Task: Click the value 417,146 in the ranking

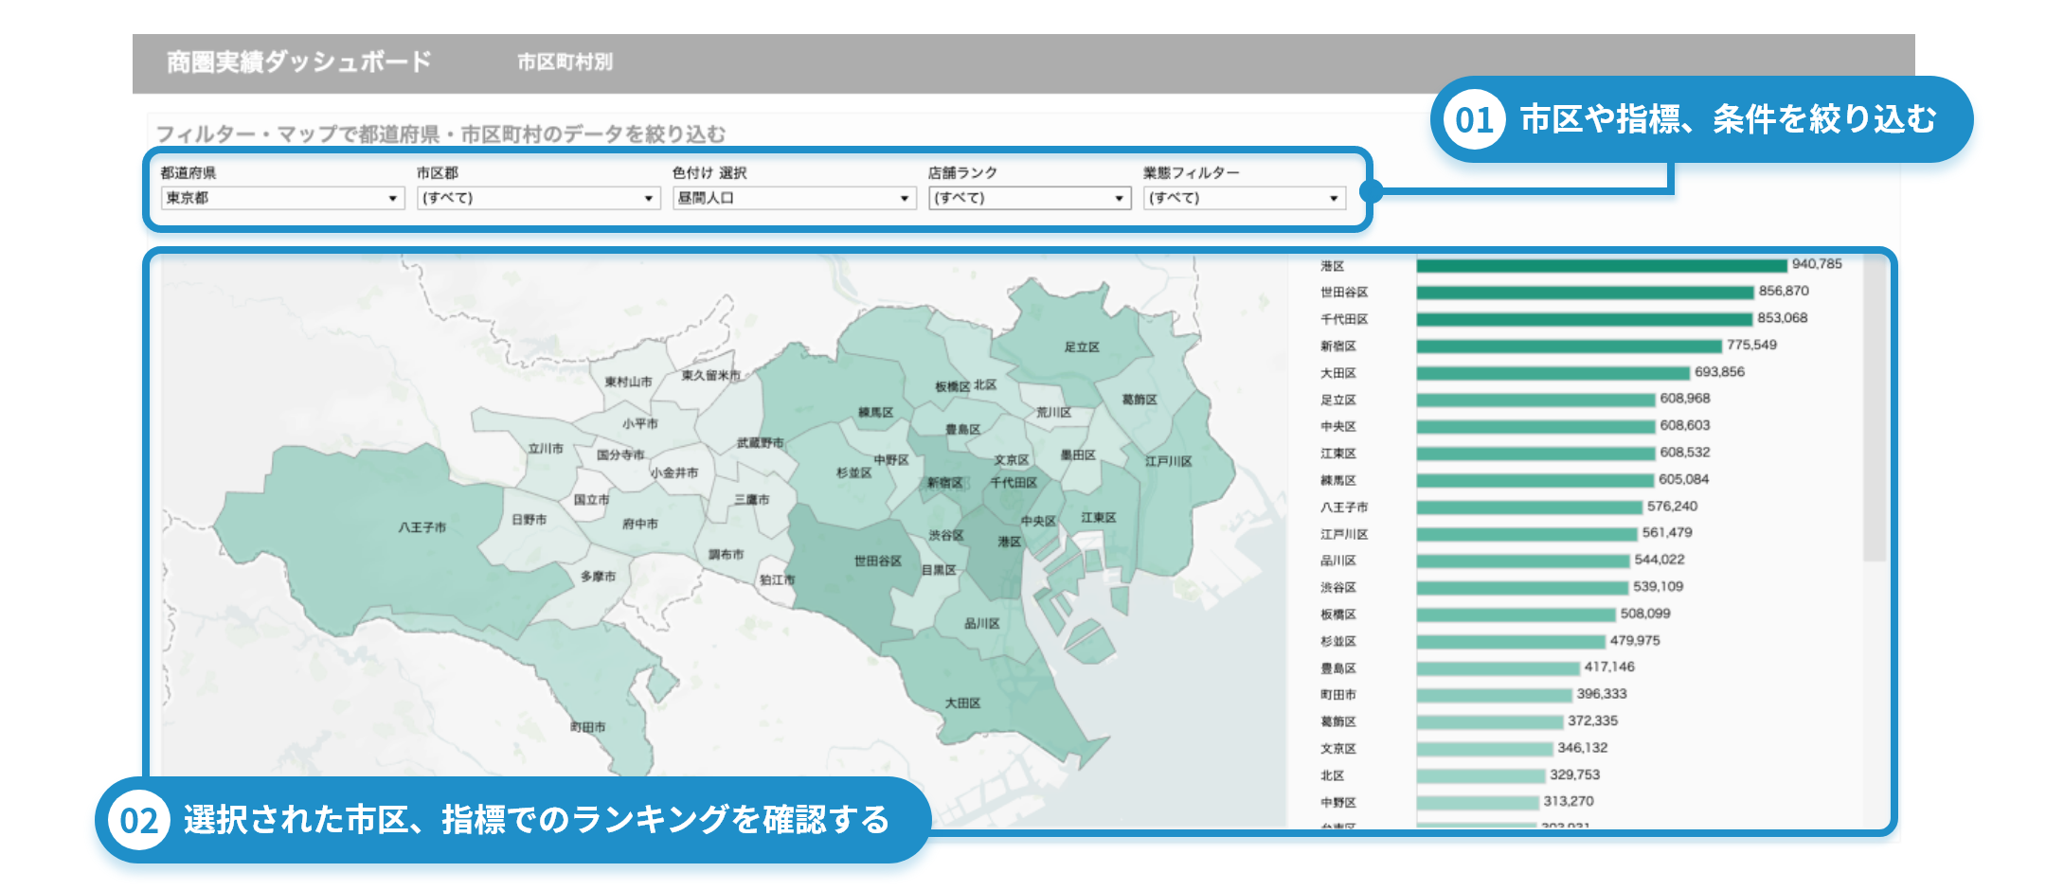Action: (1609, 667)
